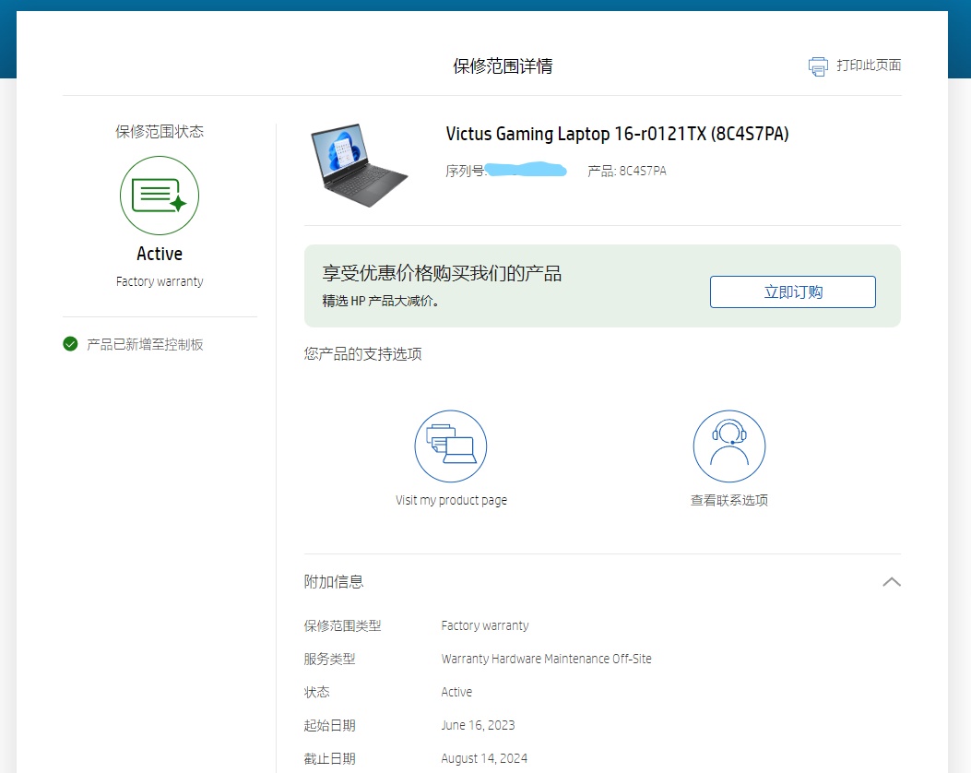The width and height of the screenshot is (971, 773).
Task: Click Warranty Hardware Maintenance Off-Site value
Action: tap(546, 659)
